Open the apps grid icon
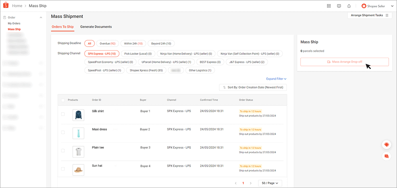Image resolution: width=397 pixels, height=188 pixels. [329, 6]
